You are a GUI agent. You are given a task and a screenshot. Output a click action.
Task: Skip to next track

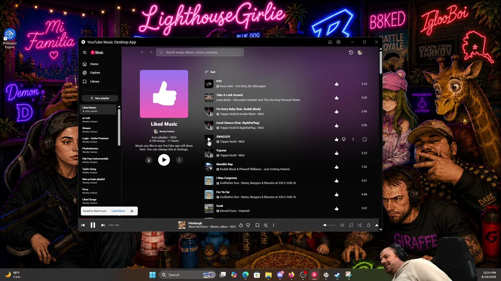click(103, 225)
